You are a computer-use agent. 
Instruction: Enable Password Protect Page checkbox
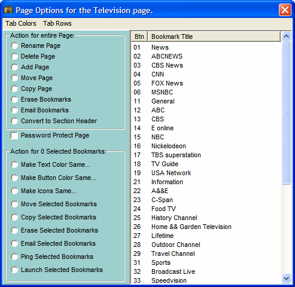pos(14,136)
